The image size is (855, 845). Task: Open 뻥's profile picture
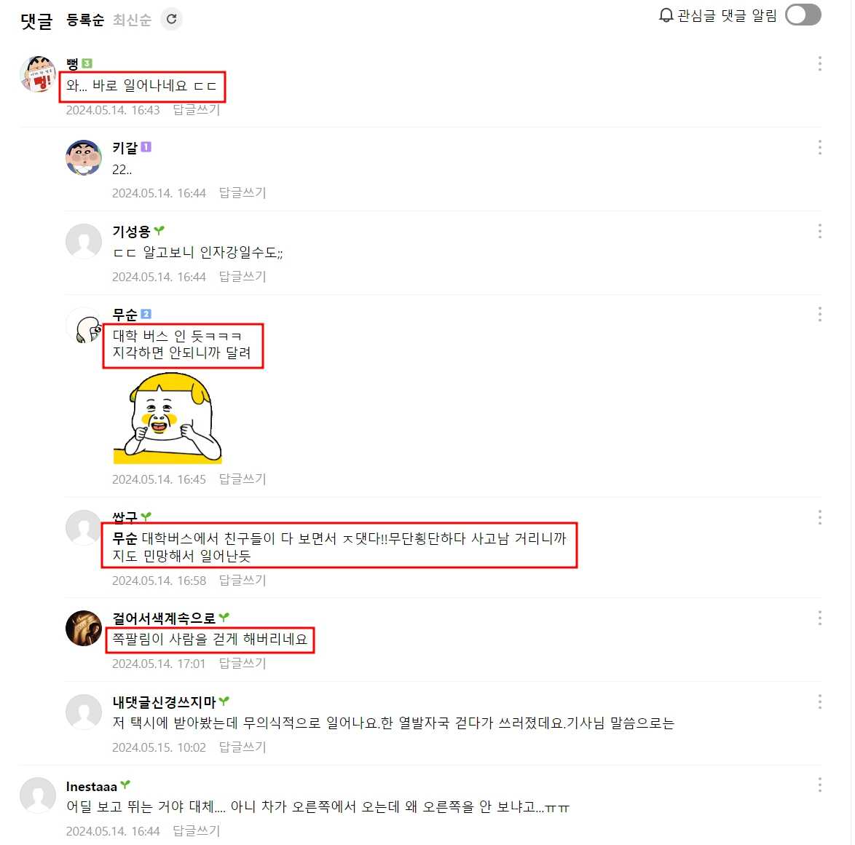[x=38, y=74]
